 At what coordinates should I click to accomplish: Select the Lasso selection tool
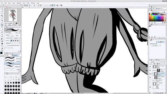click(2, 18)
